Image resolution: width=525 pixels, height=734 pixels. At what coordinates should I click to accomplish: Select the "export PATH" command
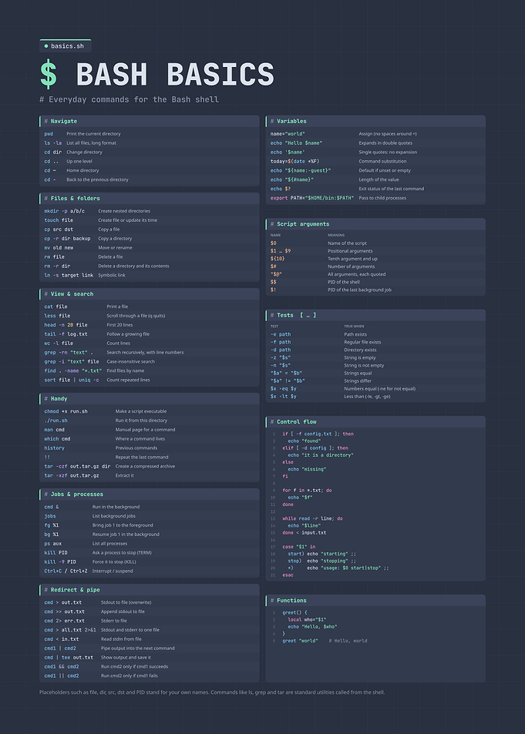tap(312, 198)
